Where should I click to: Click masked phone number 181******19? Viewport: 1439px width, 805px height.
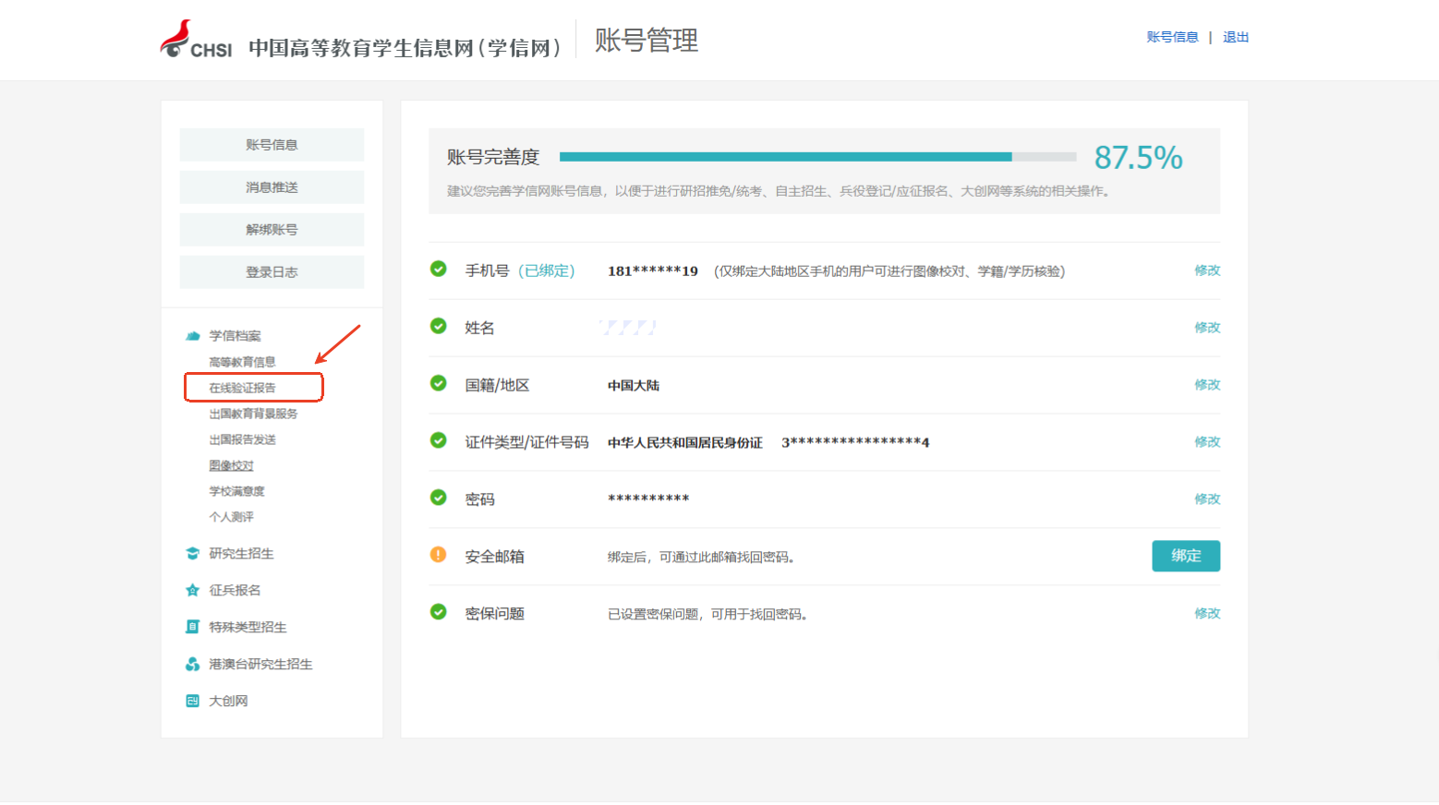click(x=652, y=271)
